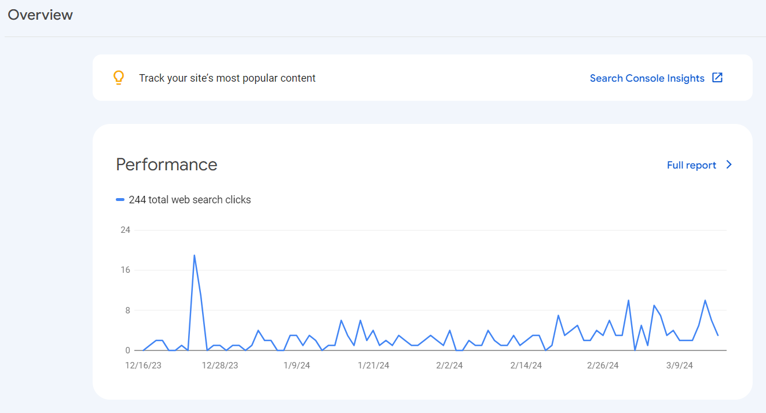
Task: Click the 3/9/24 date axis label
Action: 679,366
